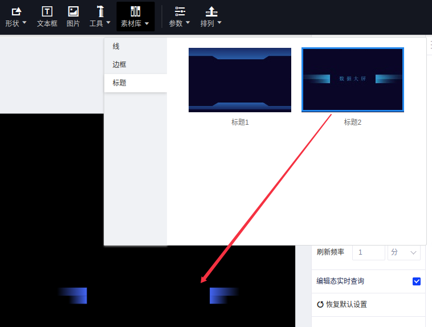Pick the 标题1 thumbnail preview
This screenshot has width=432, height=327.
point(240,80)
